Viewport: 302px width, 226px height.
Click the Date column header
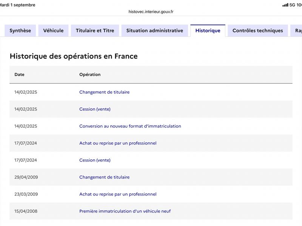(20, 75)
